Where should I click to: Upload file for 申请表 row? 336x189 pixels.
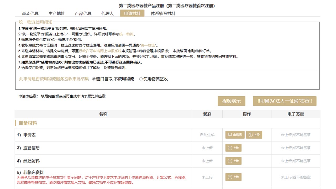tap(254, 135)
